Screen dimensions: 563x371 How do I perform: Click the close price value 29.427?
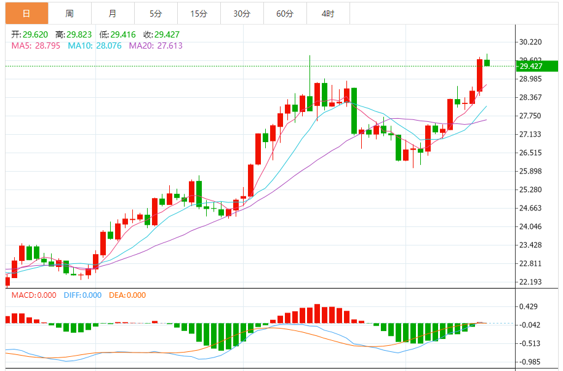click(x=167, y=35)
